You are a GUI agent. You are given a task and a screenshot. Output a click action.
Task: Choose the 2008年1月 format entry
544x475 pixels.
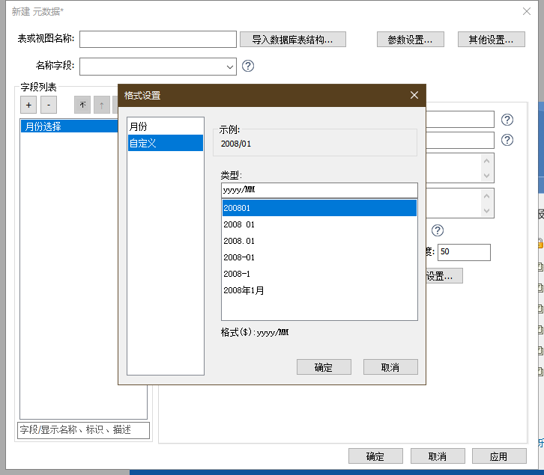pos(318,290)
